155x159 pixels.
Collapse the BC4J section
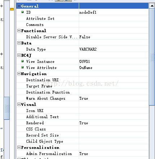point(19,55)
